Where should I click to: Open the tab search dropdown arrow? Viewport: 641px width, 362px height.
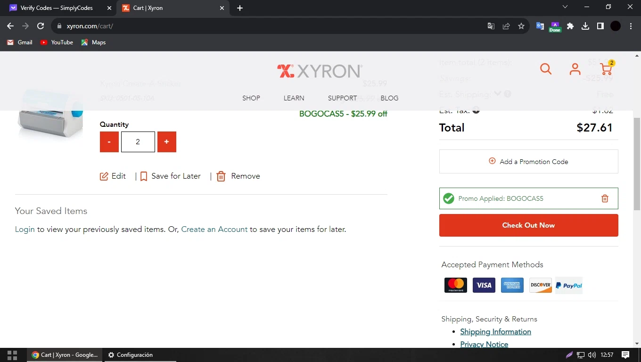565,7
